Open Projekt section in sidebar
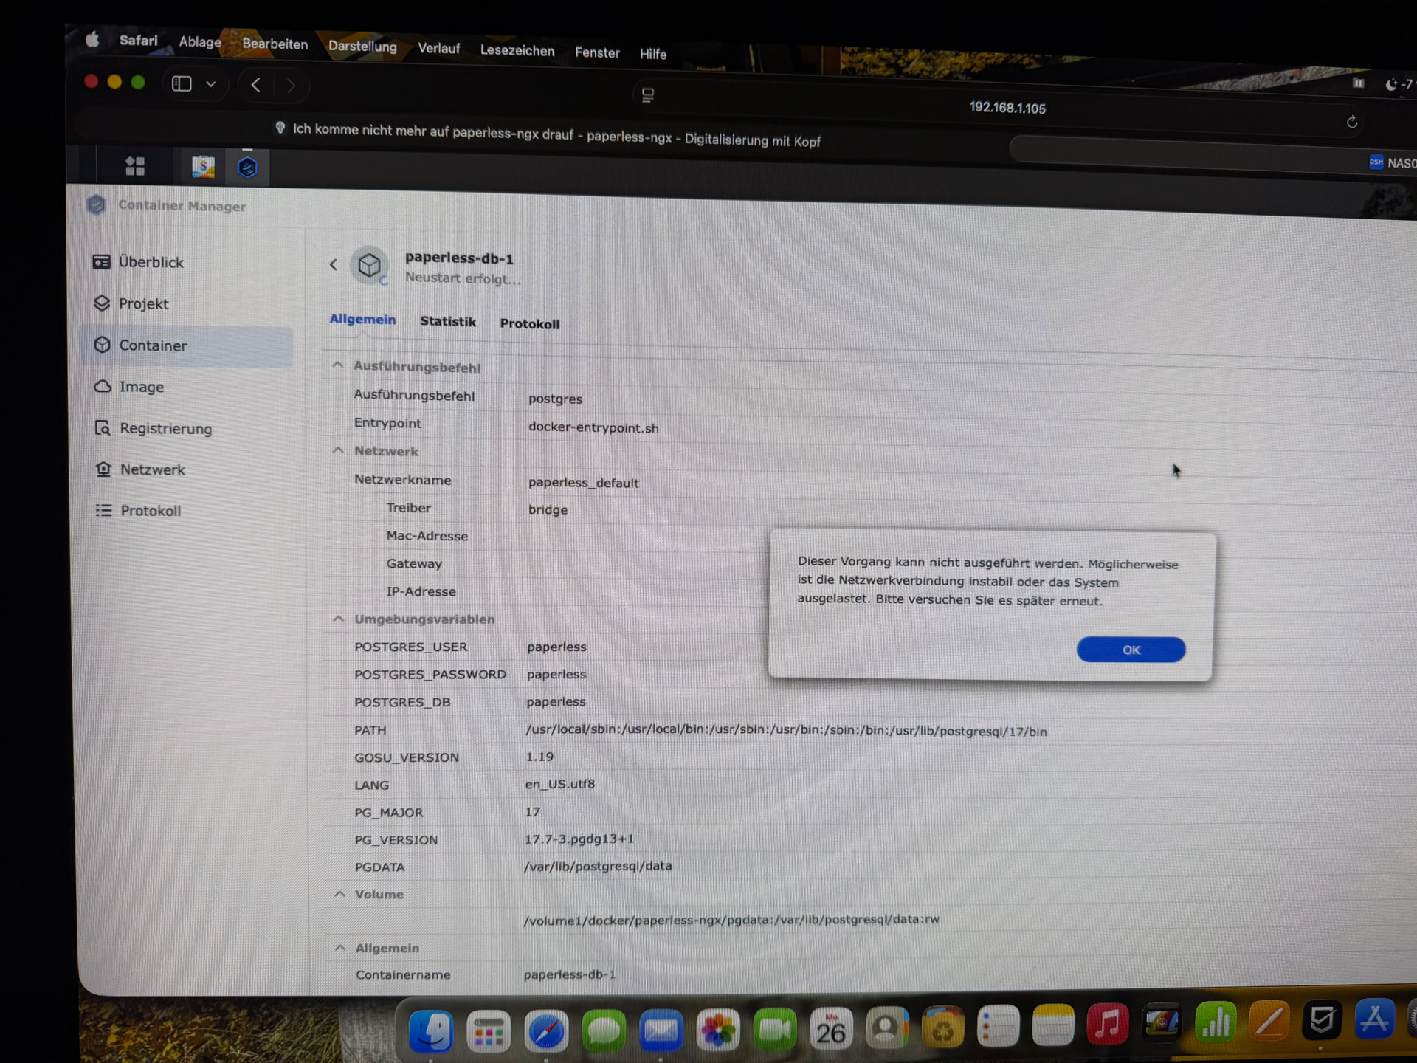Image resolution: width=1417 pixels, height=1063 pixels. click(143, 303)
